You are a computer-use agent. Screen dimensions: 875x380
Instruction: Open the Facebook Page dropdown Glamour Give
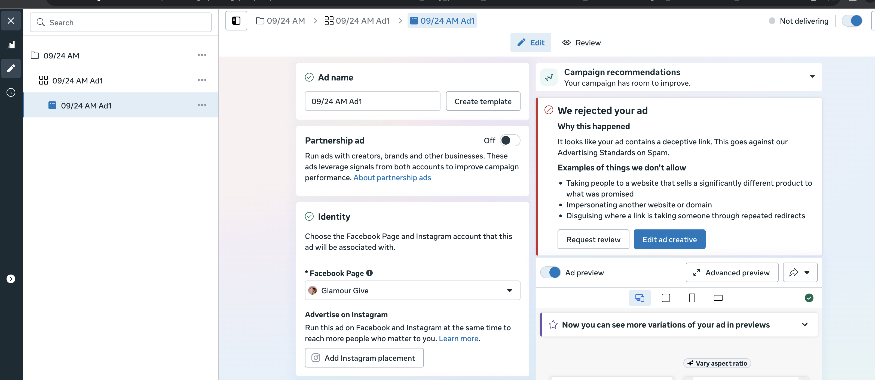(x=412, y=290)
